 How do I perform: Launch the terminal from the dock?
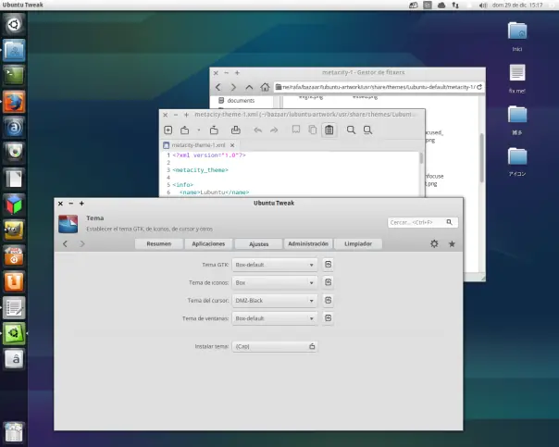click(14, 76)
